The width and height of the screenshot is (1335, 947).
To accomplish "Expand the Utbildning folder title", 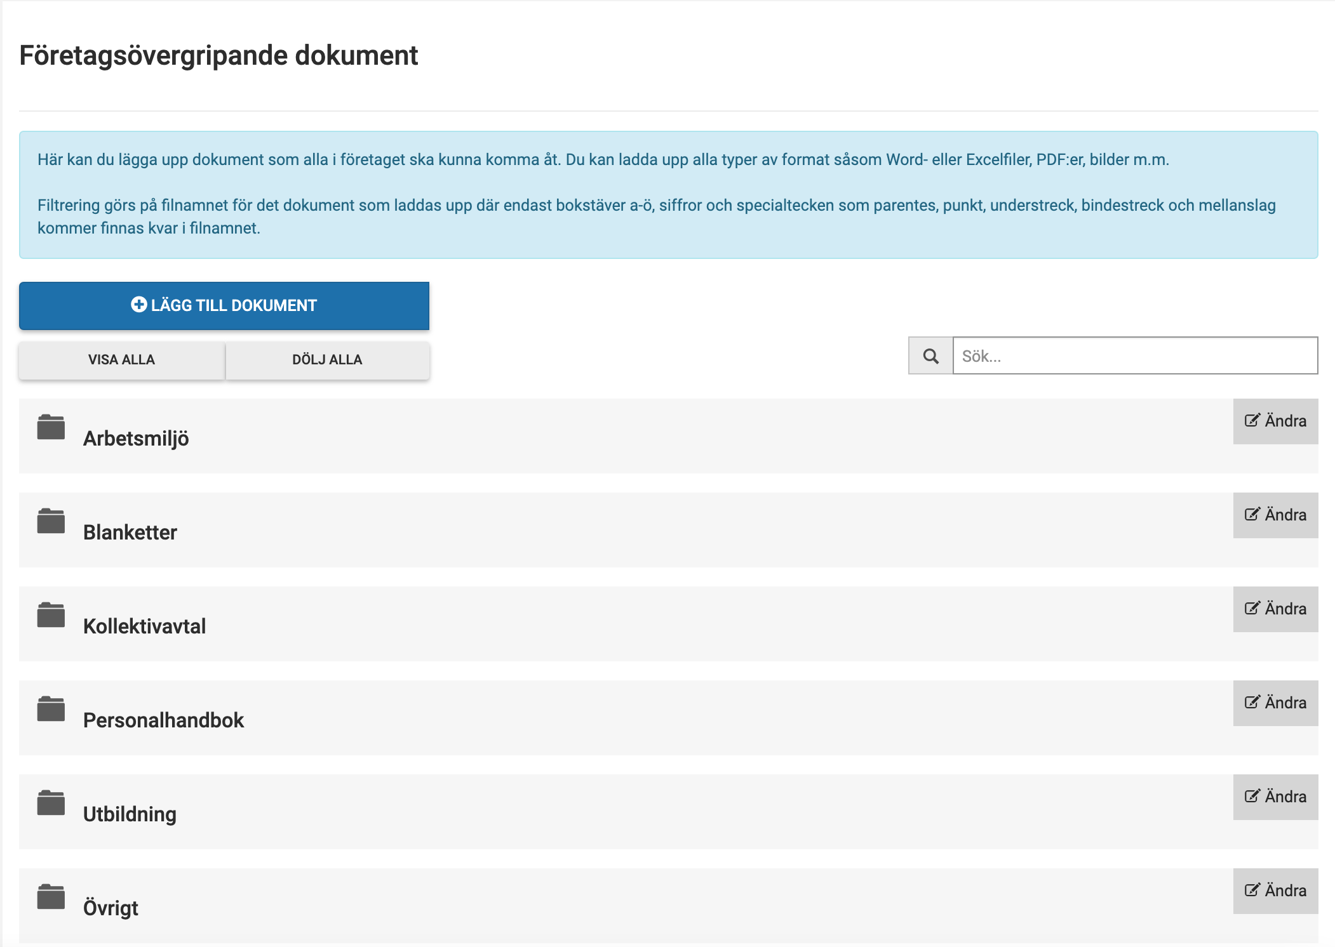I will click(130, 814).
